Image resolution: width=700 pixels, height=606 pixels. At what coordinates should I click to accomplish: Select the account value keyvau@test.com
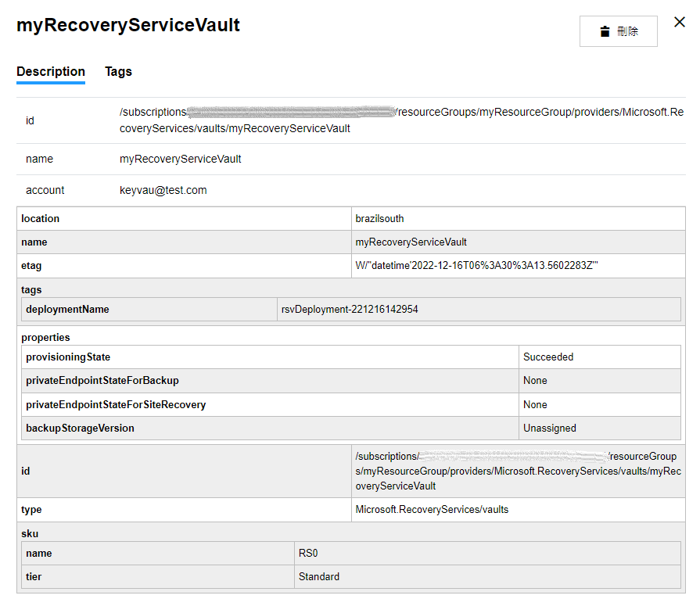coord(163,190)
